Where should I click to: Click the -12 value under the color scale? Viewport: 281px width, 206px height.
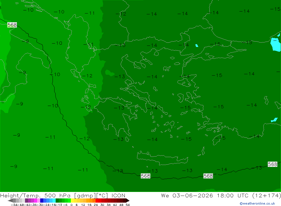coord(59,205)
